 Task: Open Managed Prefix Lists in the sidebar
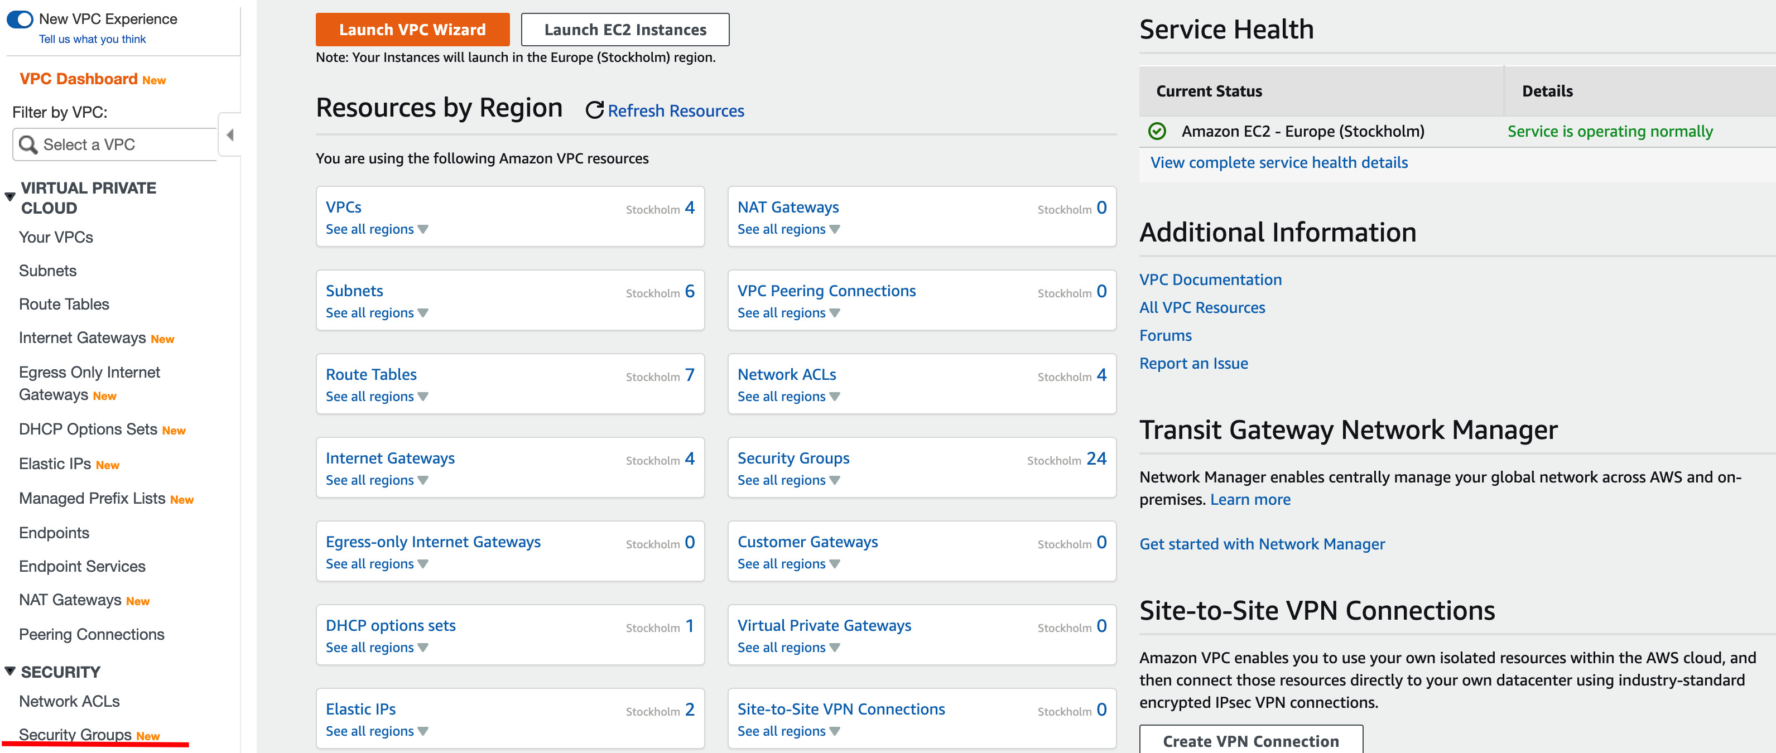92,499
